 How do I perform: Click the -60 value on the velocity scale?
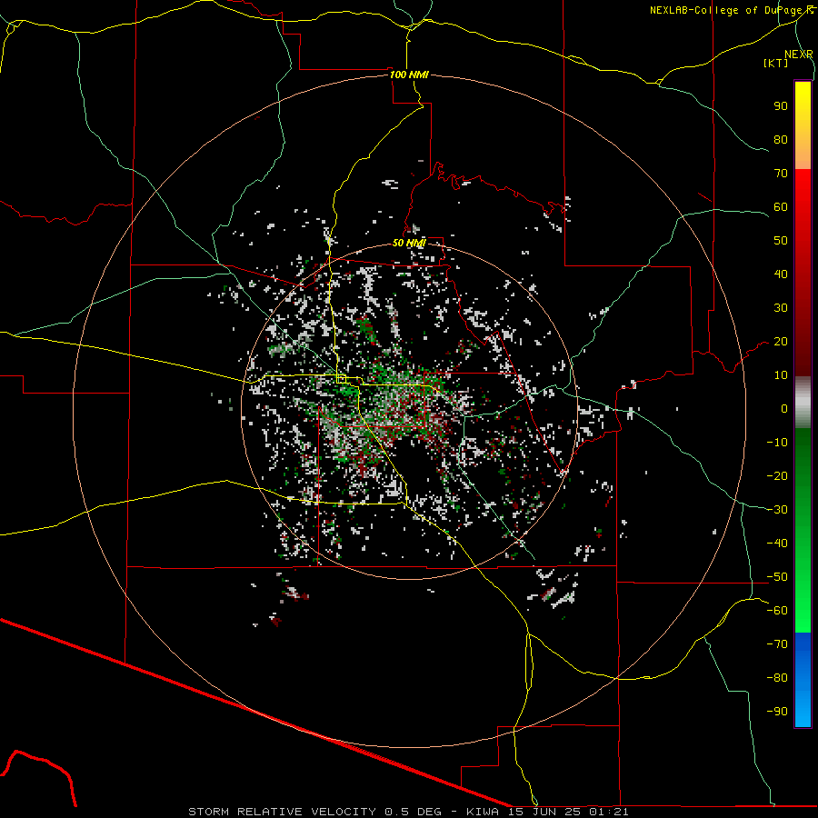[777, 611]
